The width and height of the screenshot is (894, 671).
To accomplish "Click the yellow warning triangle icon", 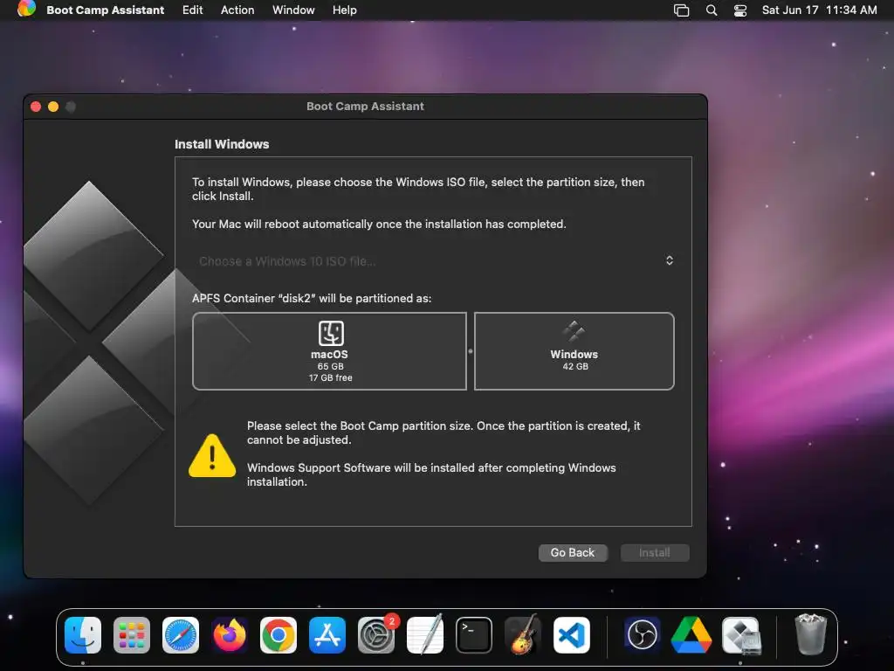I will pyautogui.click(x=212, y=455).
